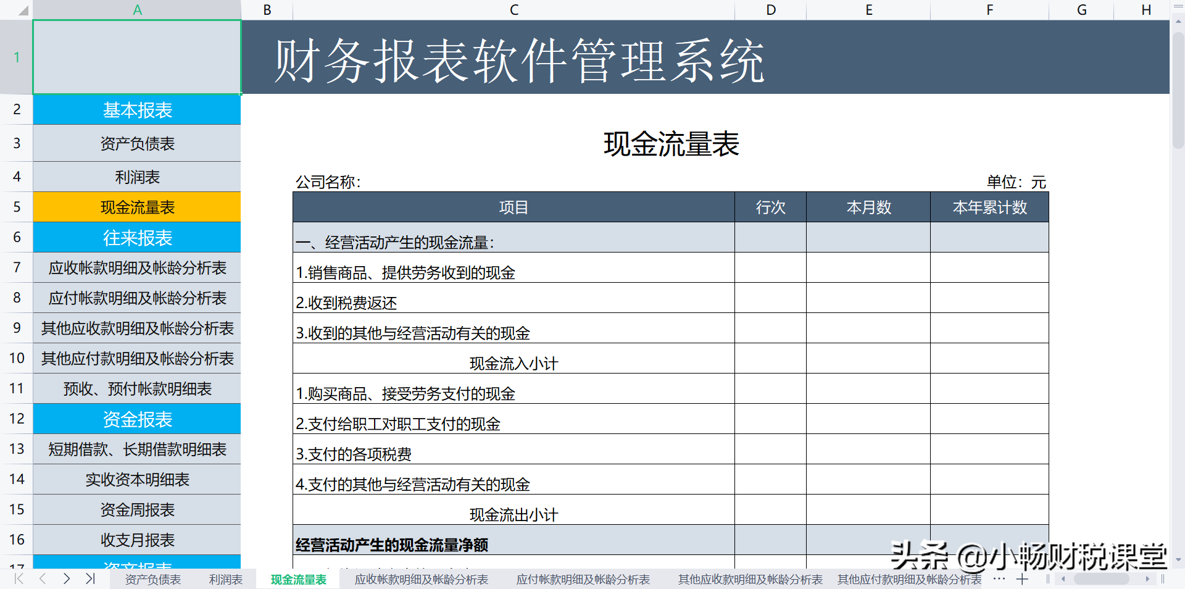Expand the 资金报表 section in the sidebar
This screenshot has width=1185, height=589.
pyautogui.click(x=136, y=419)
